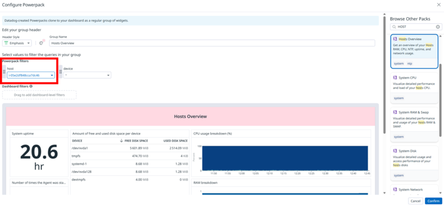Click the ntp tag on Hosts Overview
This screenshot has height=206, width=444.
tap(410, 64)
